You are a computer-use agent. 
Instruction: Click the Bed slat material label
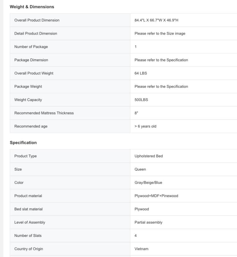29,209
